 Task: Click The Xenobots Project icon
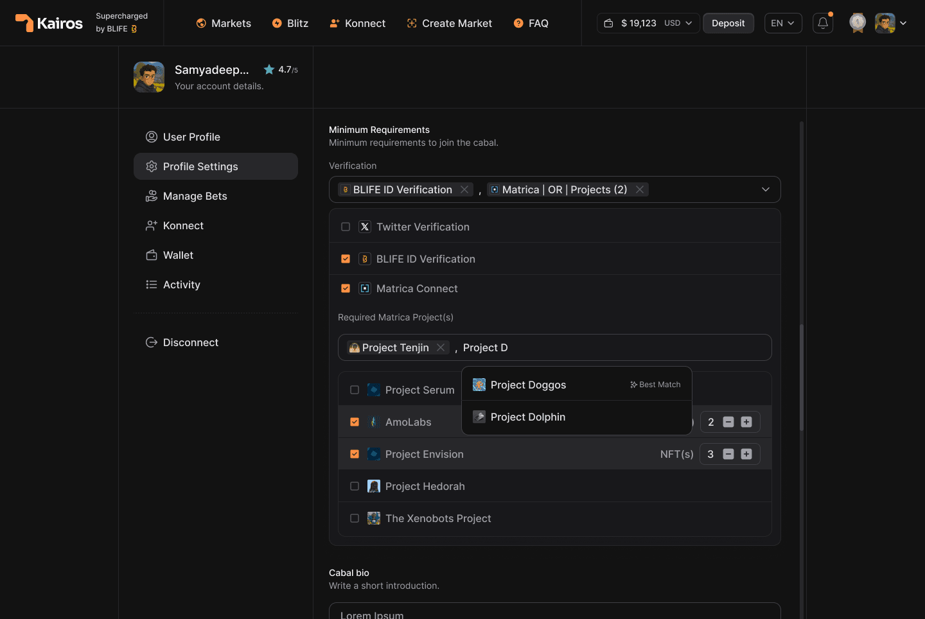374,518
